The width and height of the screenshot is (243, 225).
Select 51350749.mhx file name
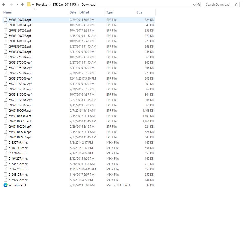[18, 143]
